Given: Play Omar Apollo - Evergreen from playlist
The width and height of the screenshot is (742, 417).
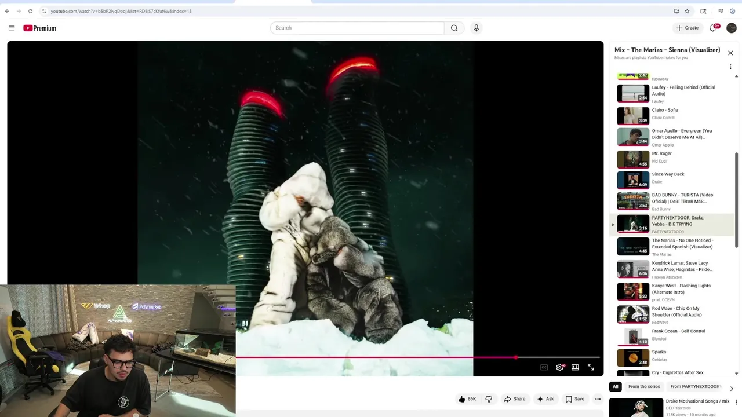Looking at the screenshot, I should click(x=672, y=137).
